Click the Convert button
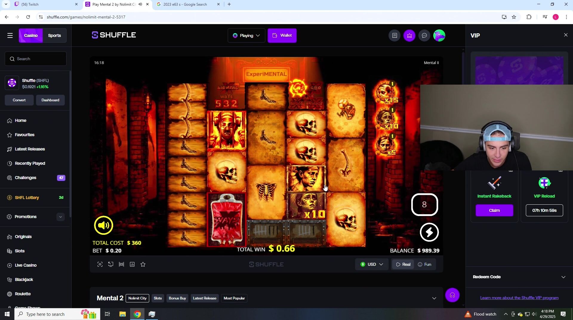573x320 pixels. click(19, 100)
